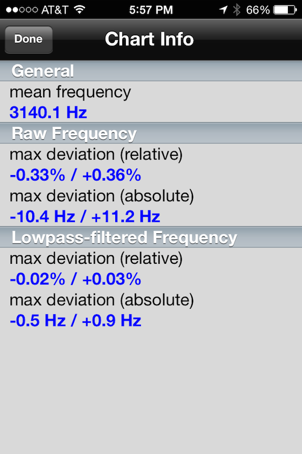Select the -10.4 Hz / +11.2 Hz value
302x454 pixels.
85,216
